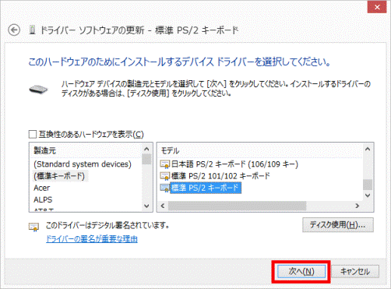Click model list scroll right arrow
Screen dimensions: 391x289
coord(358,206)
